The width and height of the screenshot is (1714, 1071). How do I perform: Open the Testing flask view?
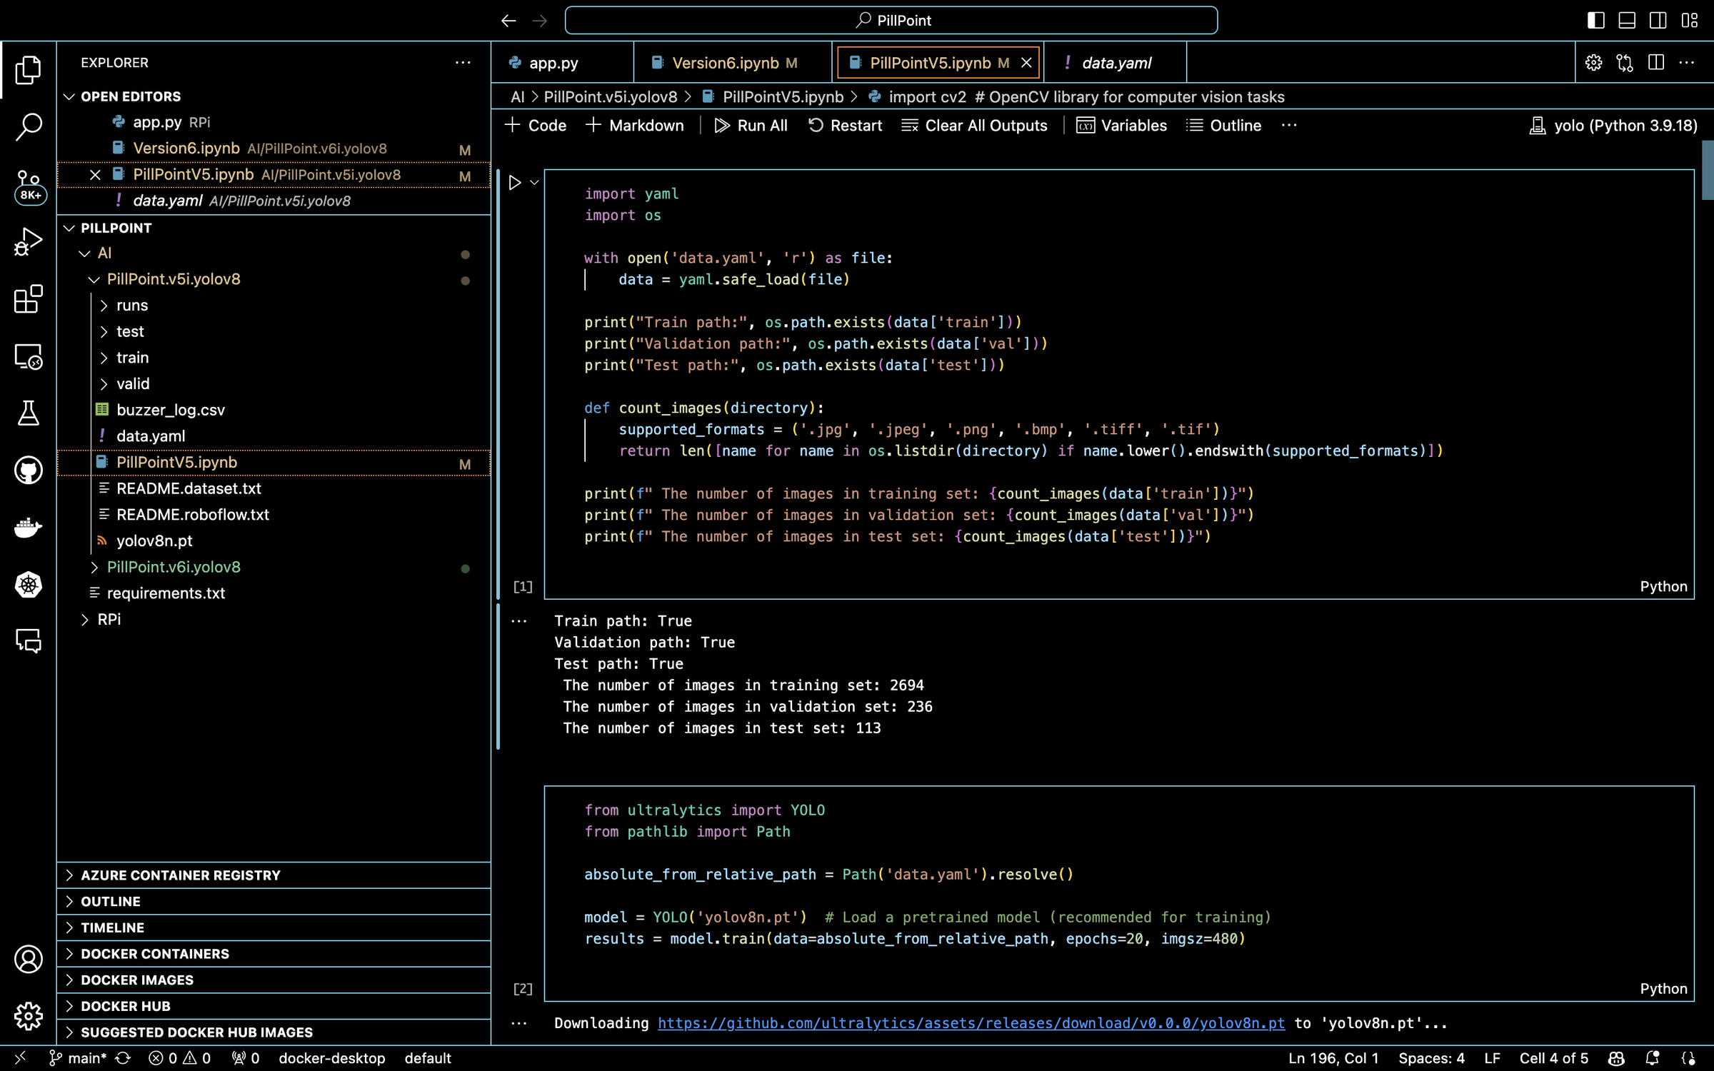29,413
